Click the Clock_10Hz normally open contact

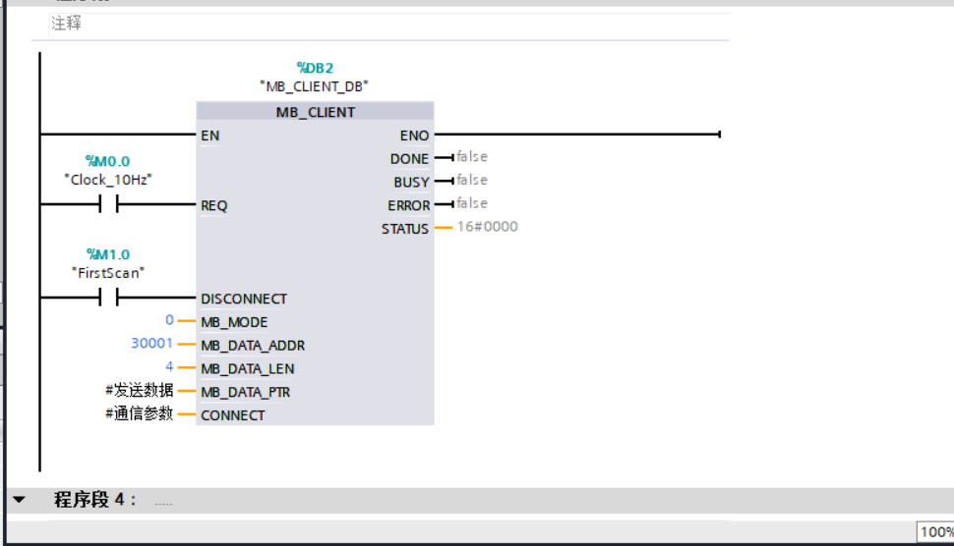point(108,205)
